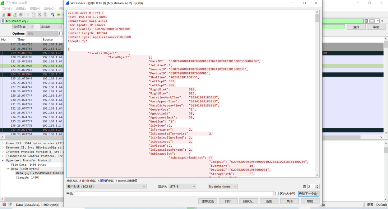Click the 返回 back button
The height and width of the screenshot is (209, 388).
(269, 201)
